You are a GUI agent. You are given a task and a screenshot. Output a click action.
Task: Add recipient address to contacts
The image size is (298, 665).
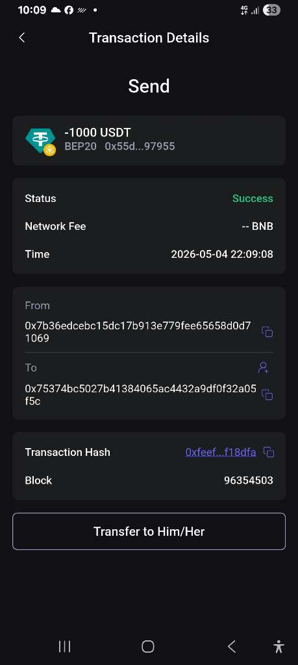[x=263, y=368]
